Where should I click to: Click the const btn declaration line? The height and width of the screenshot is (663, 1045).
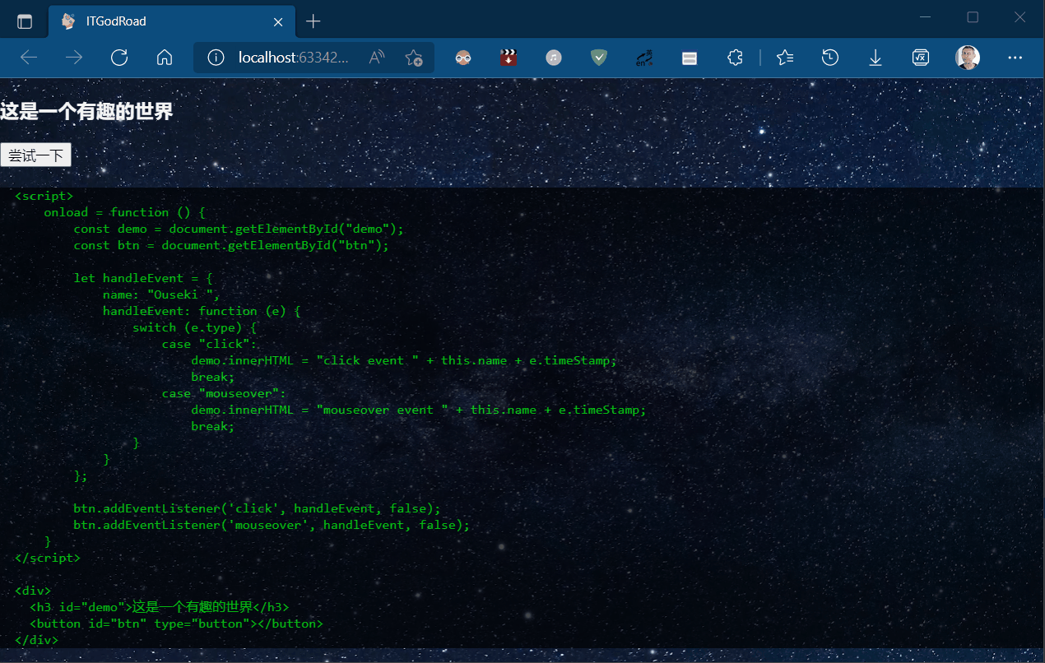231,245
